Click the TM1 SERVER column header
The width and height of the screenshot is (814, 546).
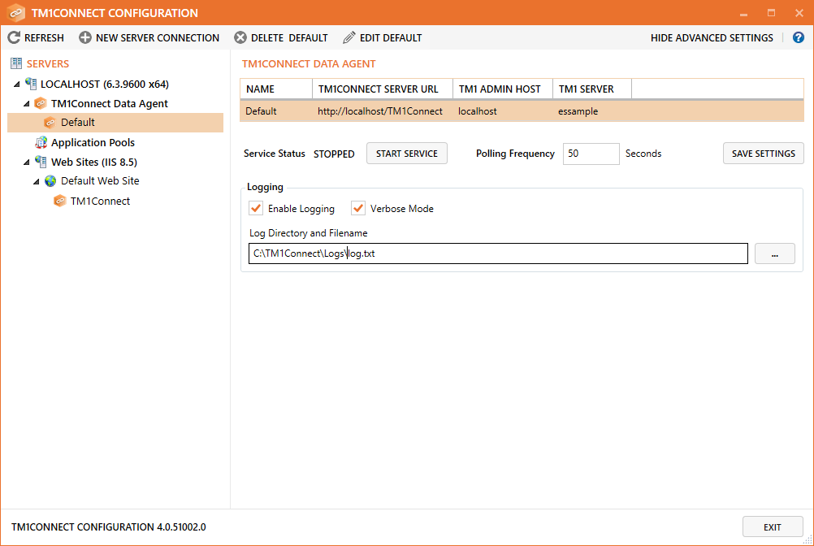click(592, 89)
